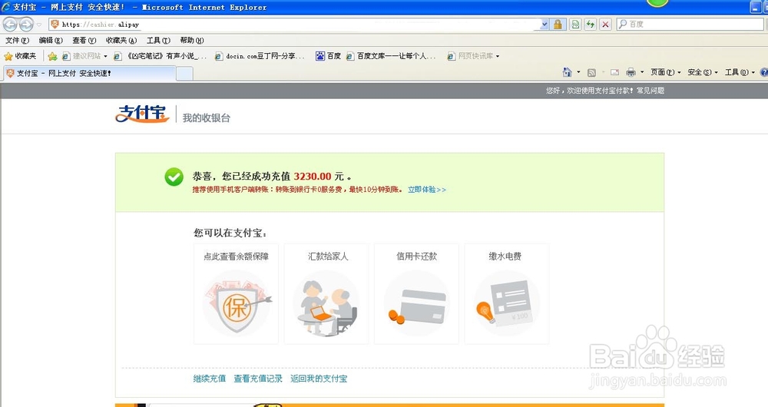This screenshot has height=407, width=768.
Task: Click the search magnifier icon in search box
Action: (x=623, y=24)
